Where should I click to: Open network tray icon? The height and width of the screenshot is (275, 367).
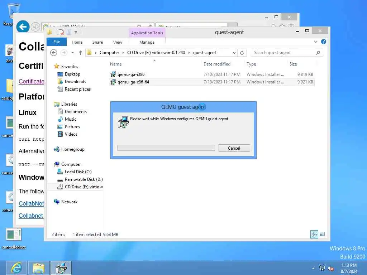tap(322, 268)
